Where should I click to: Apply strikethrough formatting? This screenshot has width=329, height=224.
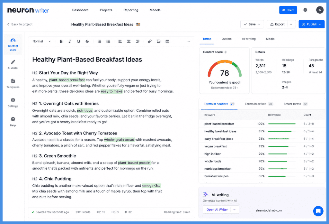pos(87,42)
